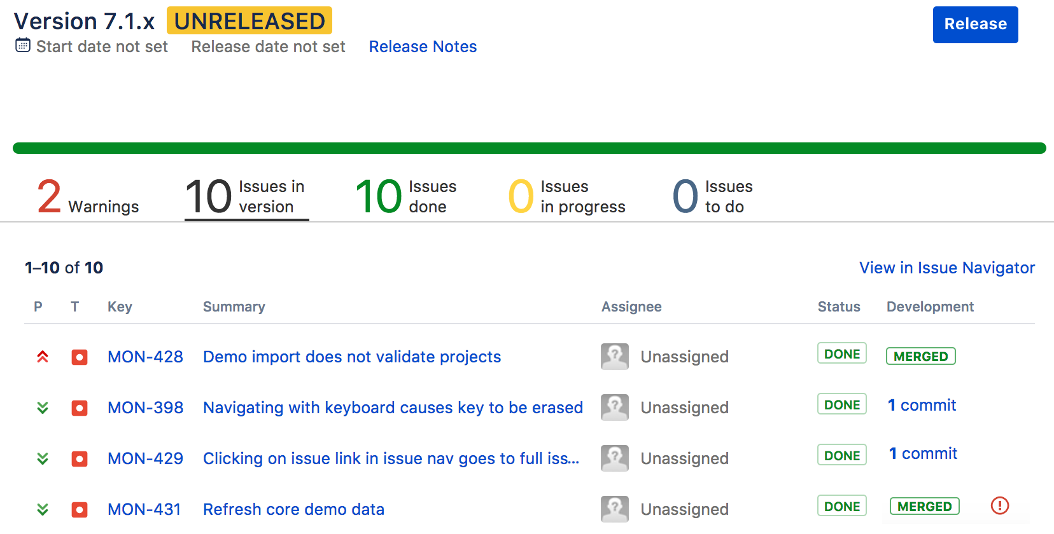This screenshot has width=1054, height=534.
Task: Open issue key MON-428
Action: tap(145, 357)
